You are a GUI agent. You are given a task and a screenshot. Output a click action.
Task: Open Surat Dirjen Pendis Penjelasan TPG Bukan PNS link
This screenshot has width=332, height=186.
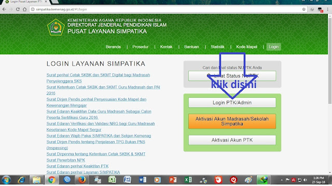95,145
